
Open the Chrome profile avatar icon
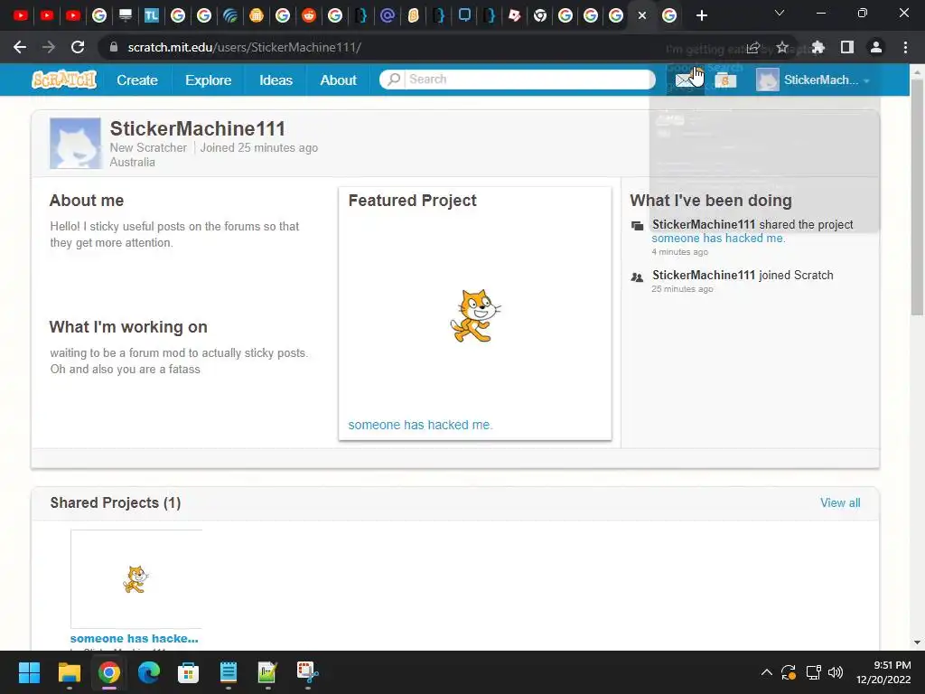[876, 47]
